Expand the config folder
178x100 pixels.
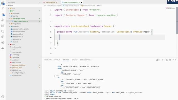pos(9,16)
